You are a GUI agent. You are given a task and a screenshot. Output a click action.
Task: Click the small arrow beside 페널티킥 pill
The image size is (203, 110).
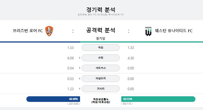tap(79, 78)
